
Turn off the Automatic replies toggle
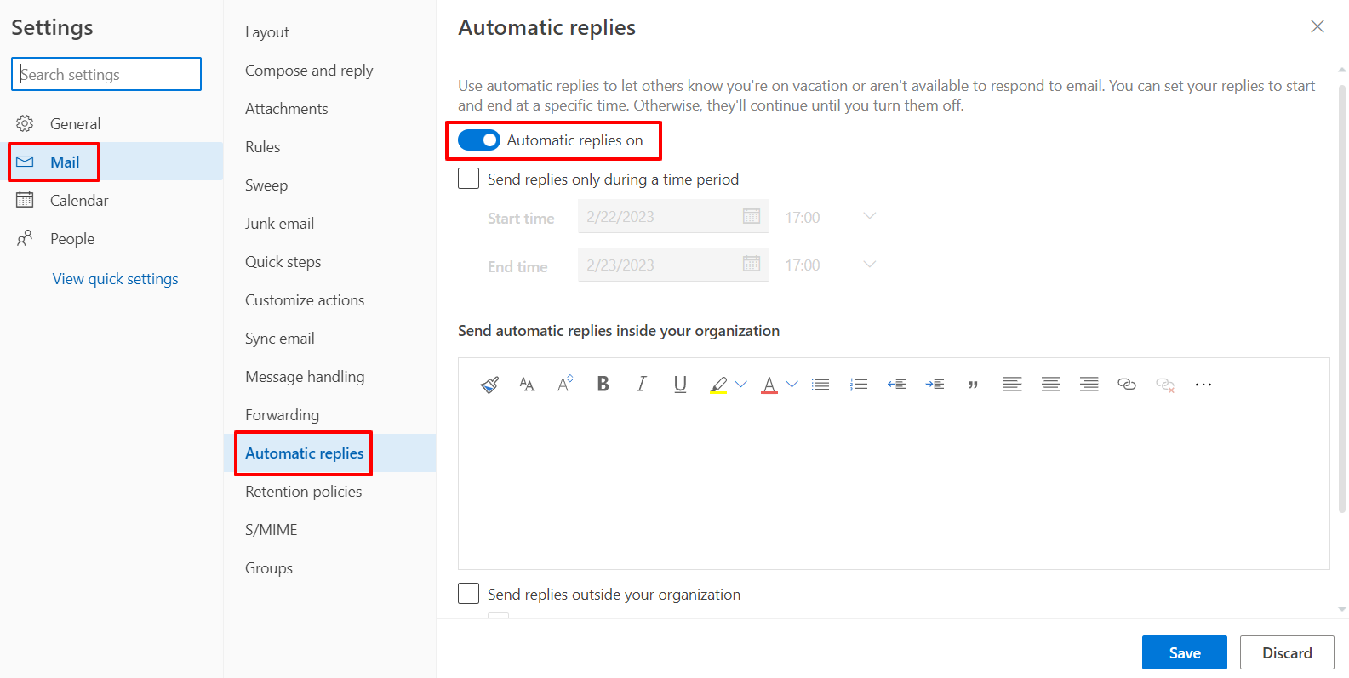(479, 140)
